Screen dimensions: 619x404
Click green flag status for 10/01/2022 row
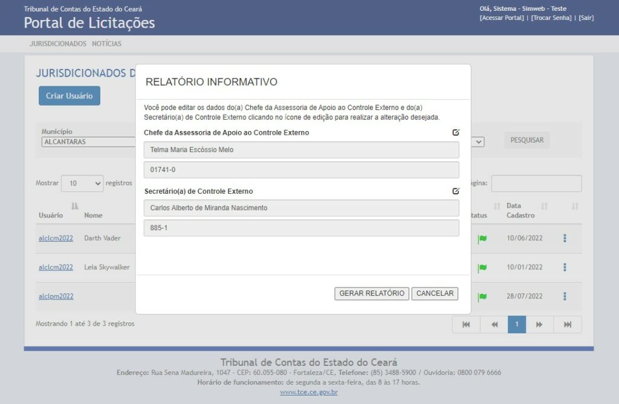point(482,268)
